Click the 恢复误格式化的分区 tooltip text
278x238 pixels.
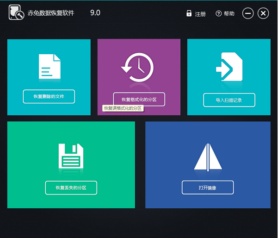[x=123, y=108]
